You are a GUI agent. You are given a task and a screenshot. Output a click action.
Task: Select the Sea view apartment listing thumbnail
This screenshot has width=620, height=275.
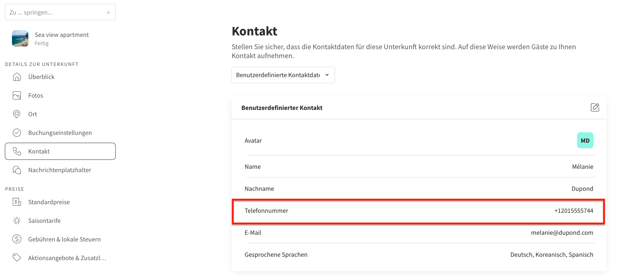20,38
